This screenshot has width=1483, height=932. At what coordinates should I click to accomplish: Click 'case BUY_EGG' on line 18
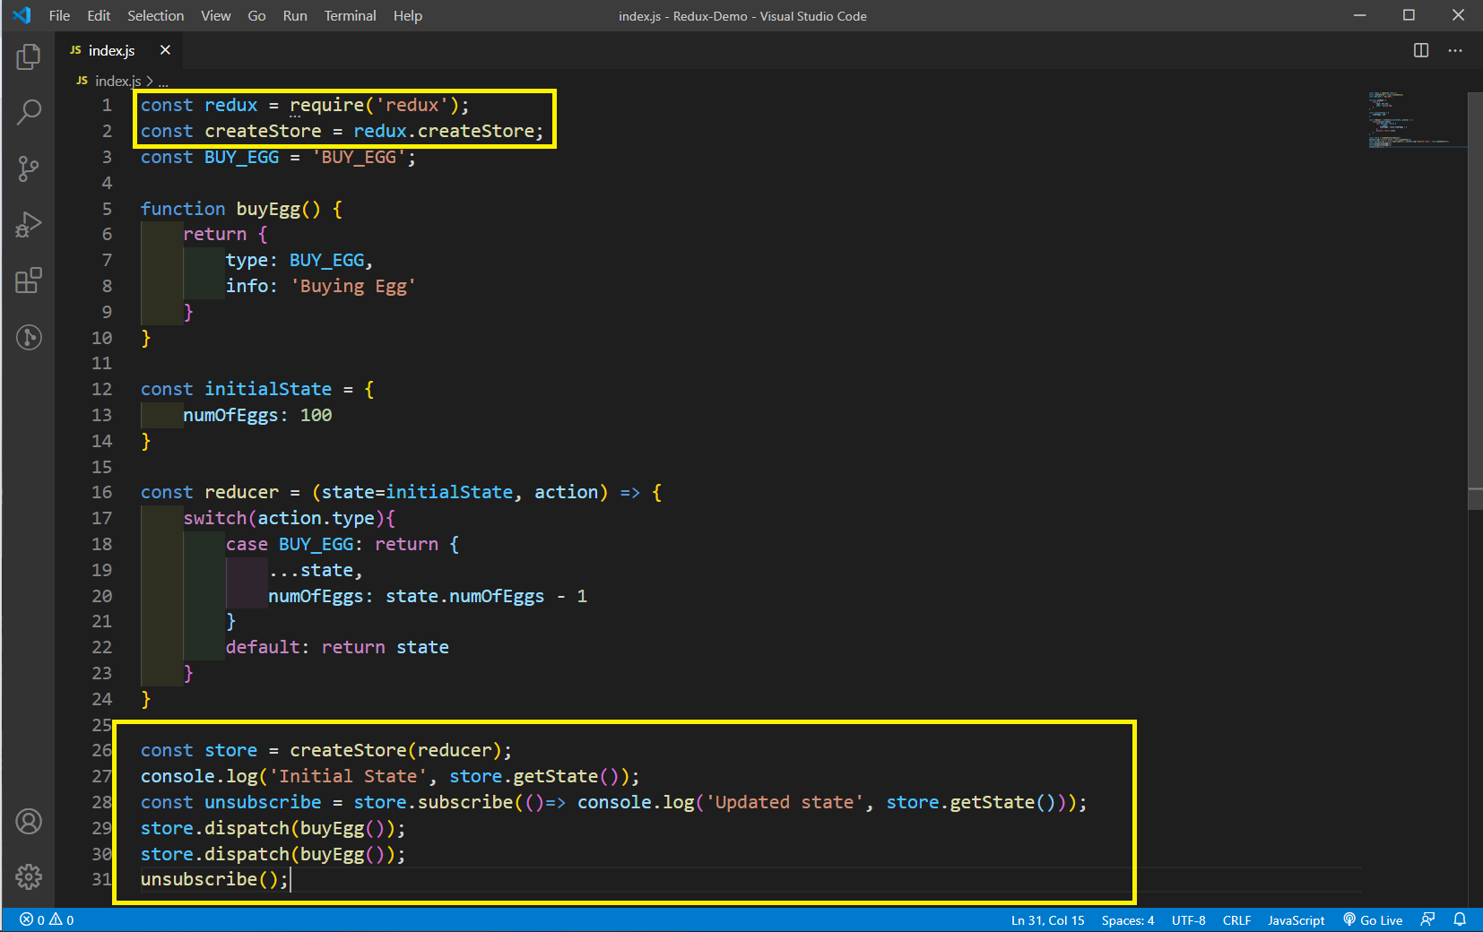[x=290, y=544]
